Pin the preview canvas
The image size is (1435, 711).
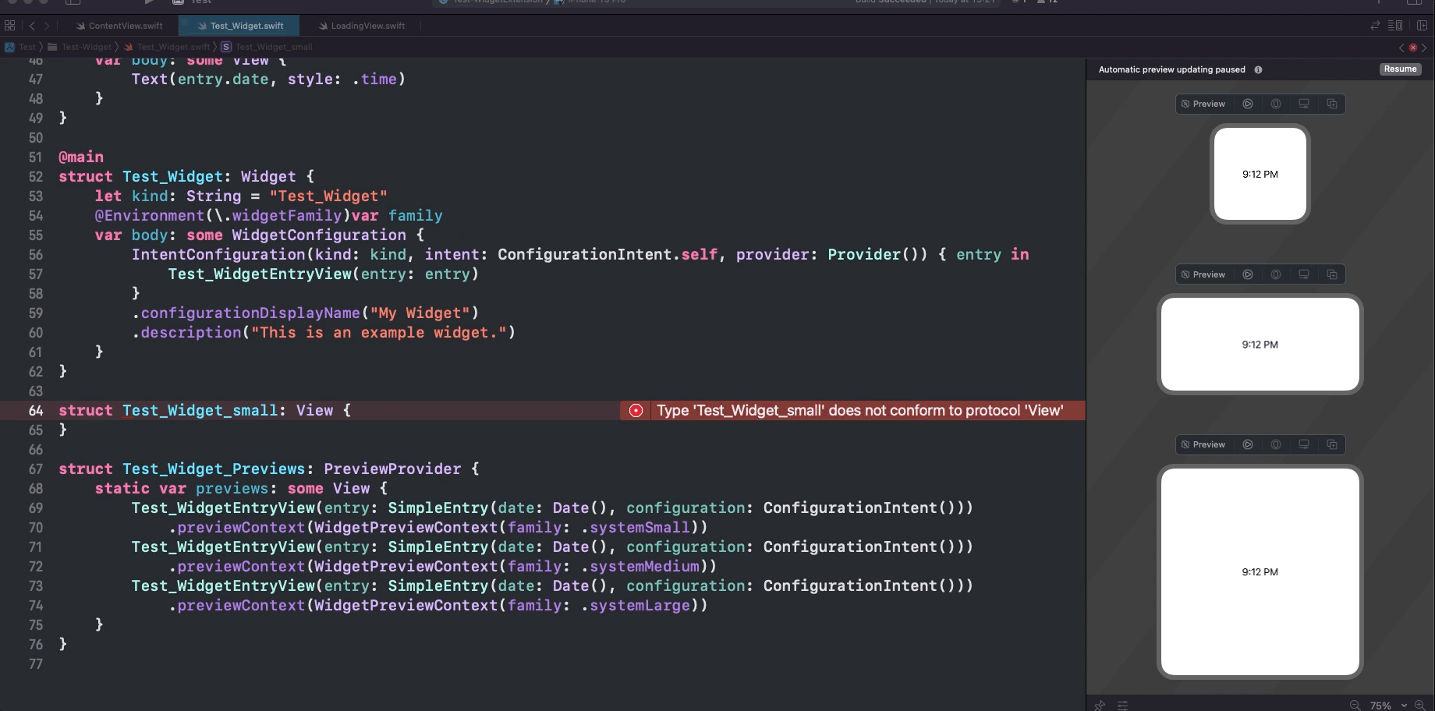click(1100, 705)
